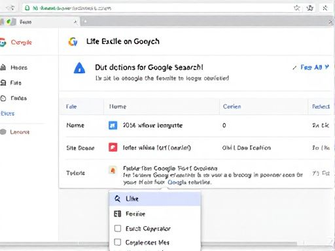Select the 'Feno' browser tab
Image resolution: width=335 pixels, height=251 pixels.
point(39,22)
